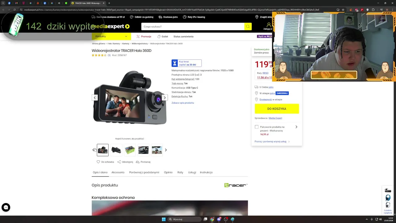Screen dimensions: 396x223
Task: Click the ZAREZERWUJ button
Action: pyautogui.click(x=282, y=93)
